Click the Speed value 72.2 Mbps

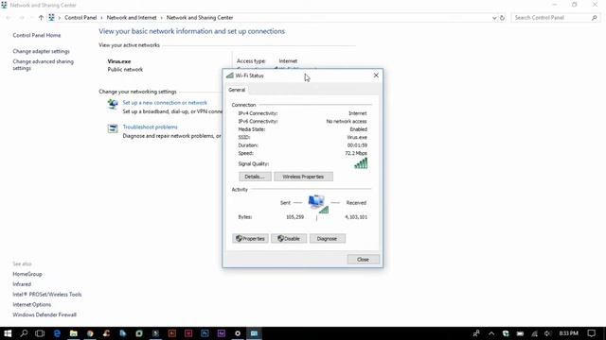(356, 153)
